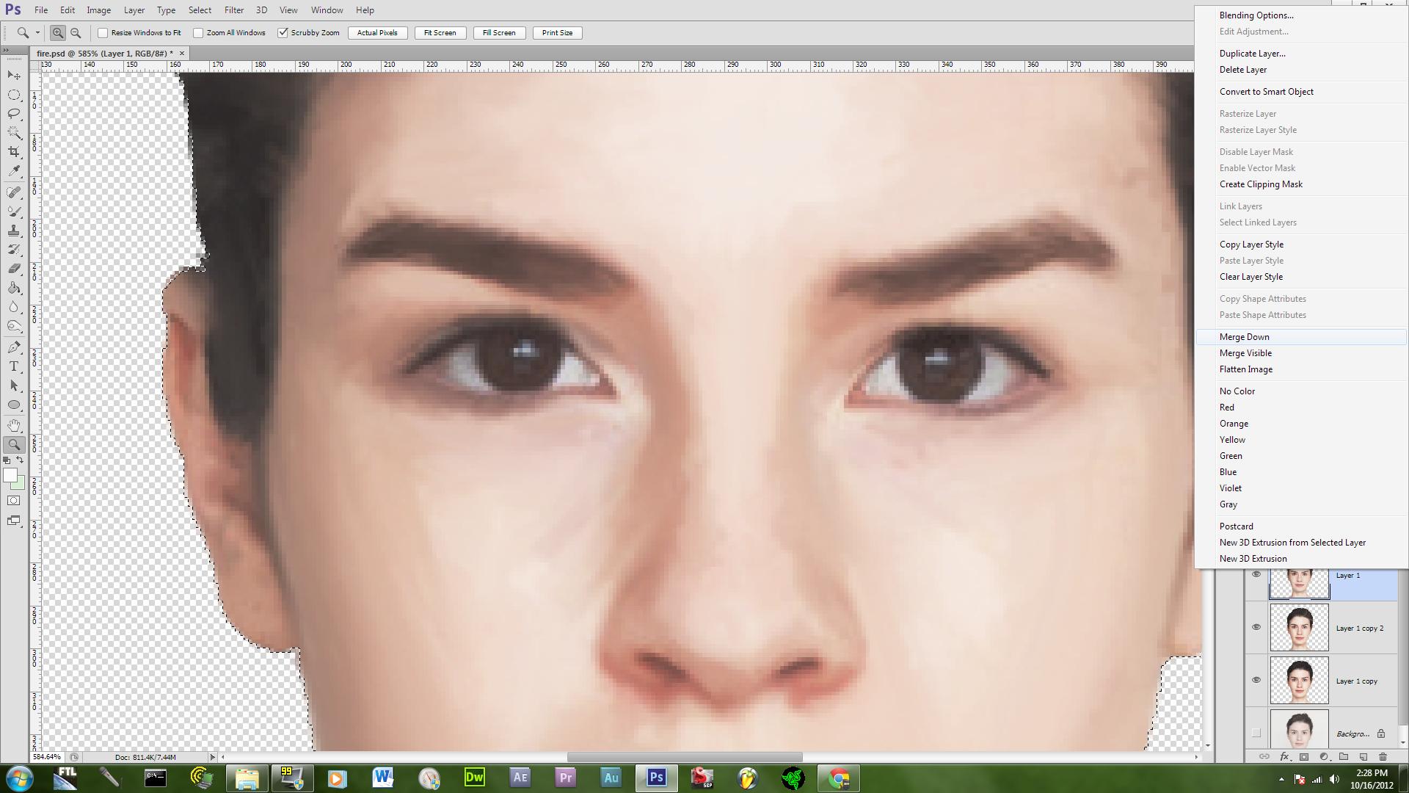Select the Move tool
This screenshot has height=793, width=1409.
[14, 76]
